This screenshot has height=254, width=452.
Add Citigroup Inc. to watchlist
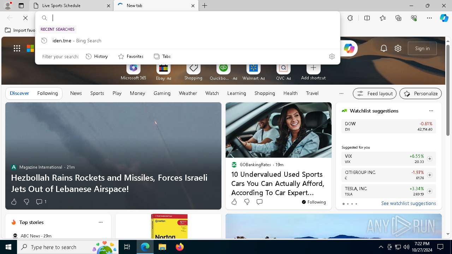tap(429, 175)
